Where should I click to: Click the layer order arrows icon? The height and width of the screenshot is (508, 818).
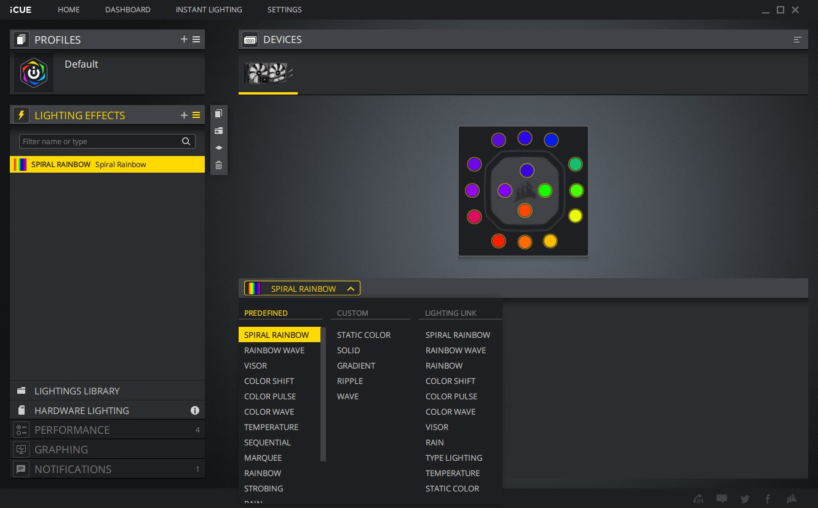218,148
